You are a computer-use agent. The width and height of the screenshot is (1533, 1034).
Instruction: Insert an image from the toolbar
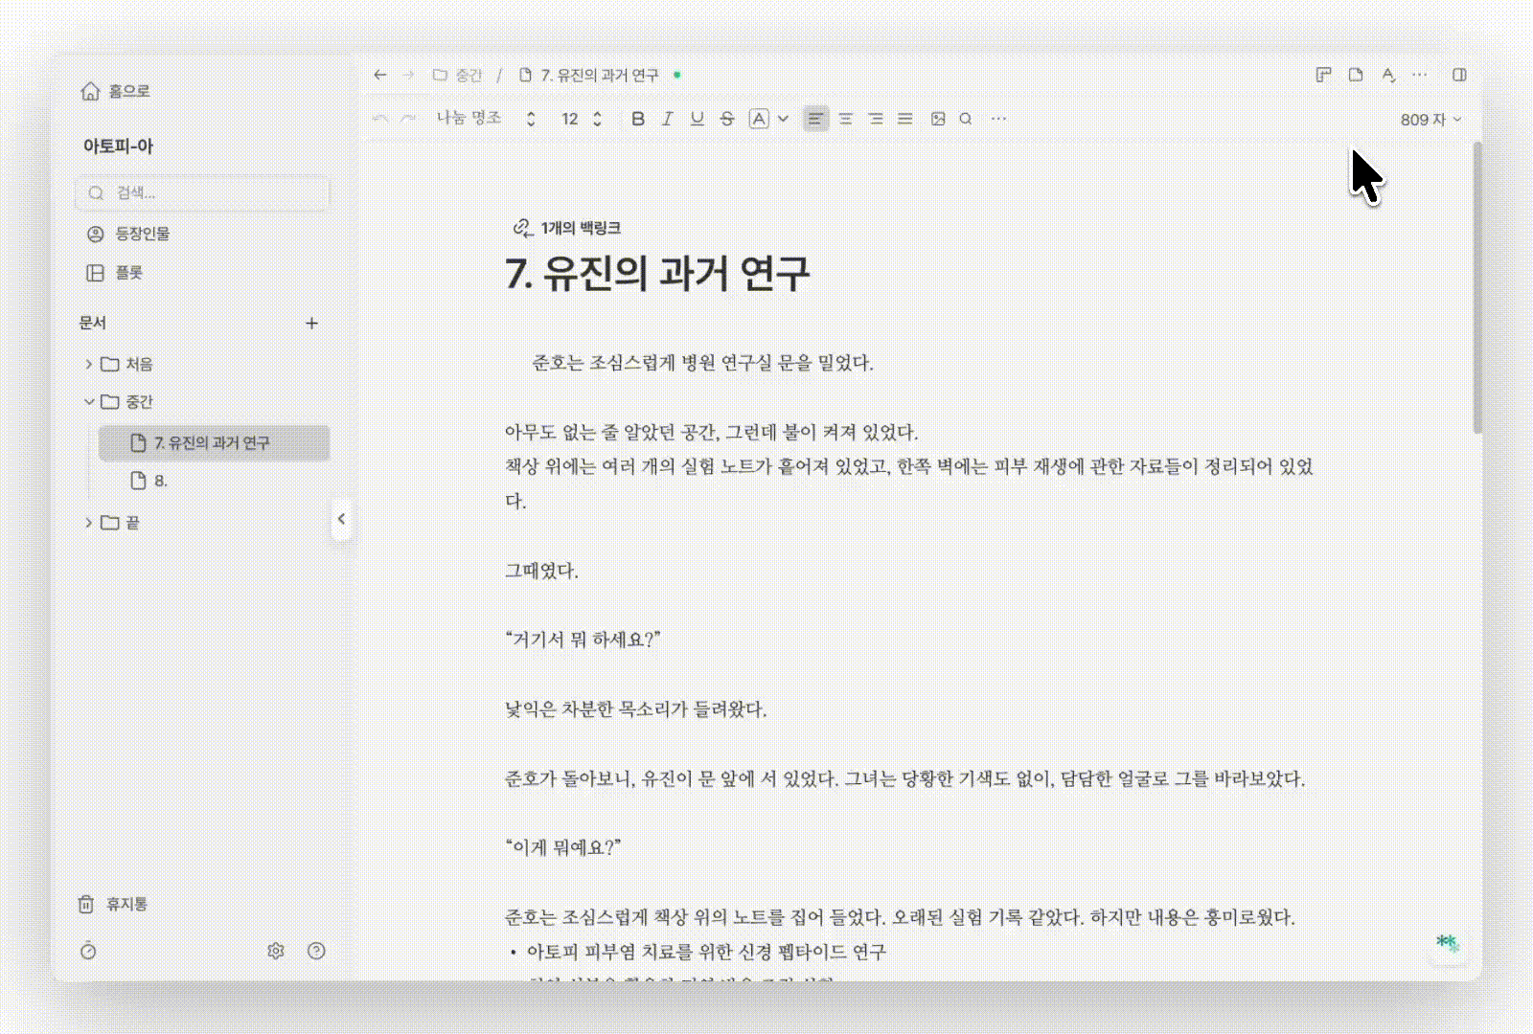938,119
